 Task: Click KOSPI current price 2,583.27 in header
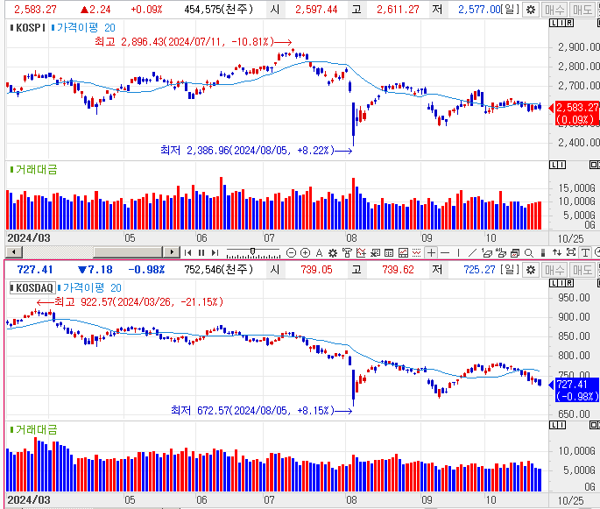pyautogui.click(x=35, y=9)
